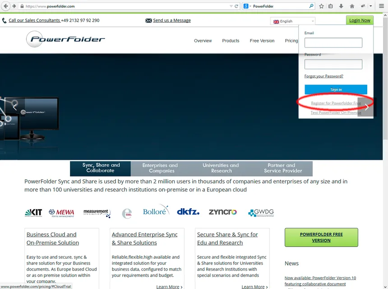Click the Bolloré logo

coord(156,210)
